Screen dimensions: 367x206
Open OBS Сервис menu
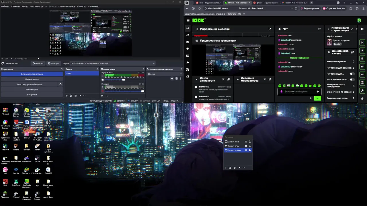[x=82, y=6]
